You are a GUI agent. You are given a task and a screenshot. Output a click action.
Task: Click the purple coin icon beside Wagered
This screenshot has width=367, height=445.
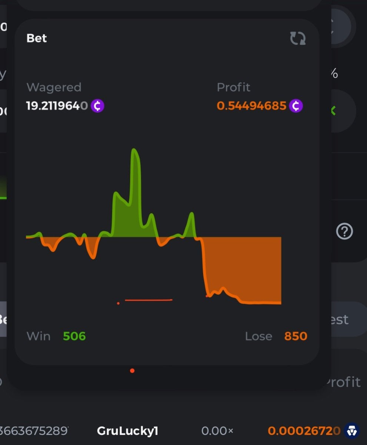97,106
